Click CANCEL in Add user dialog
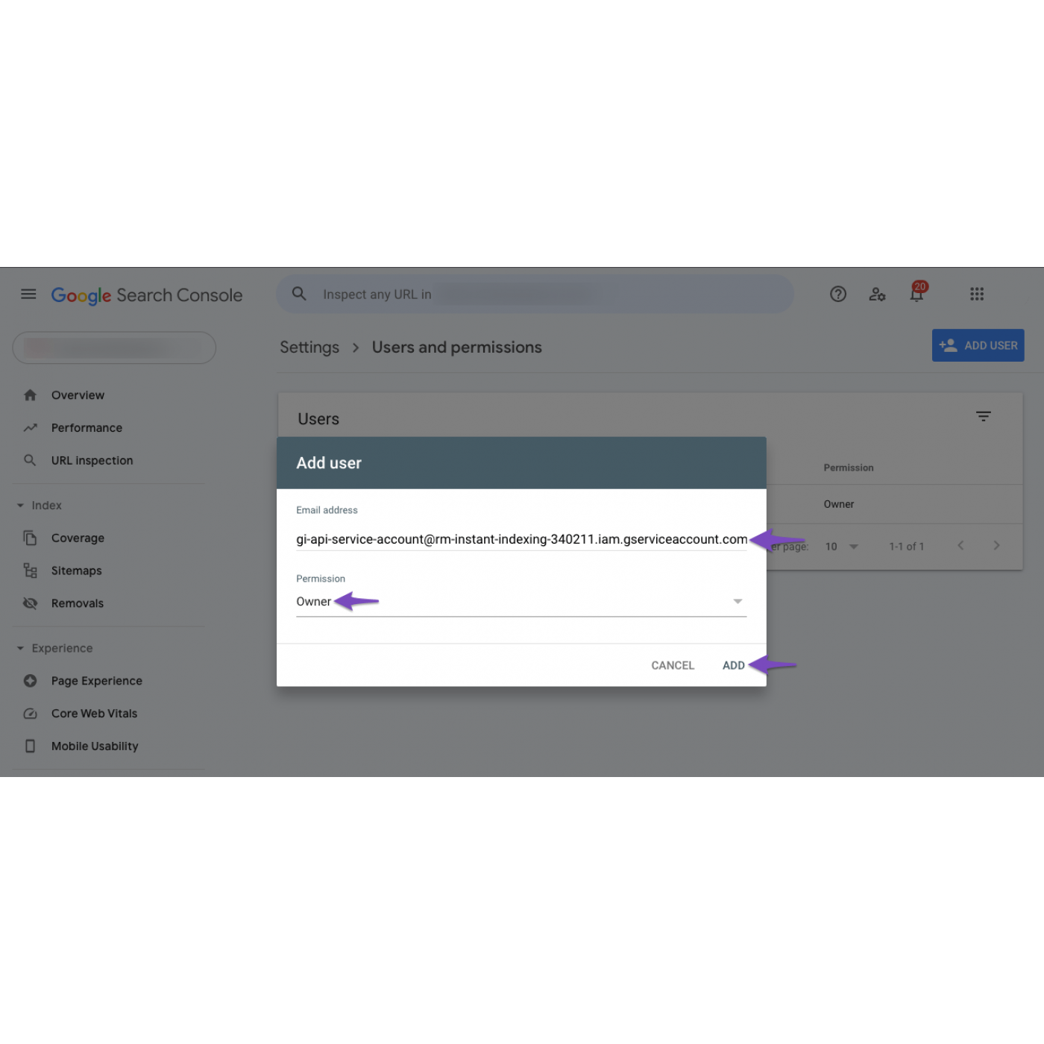The image size is (1044, 1044). [x=673, y=665]
